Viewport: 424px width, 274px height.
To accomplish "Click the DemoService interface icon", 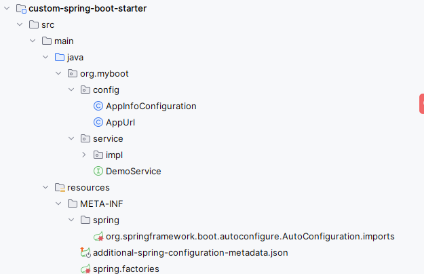I will click(98, 172).
